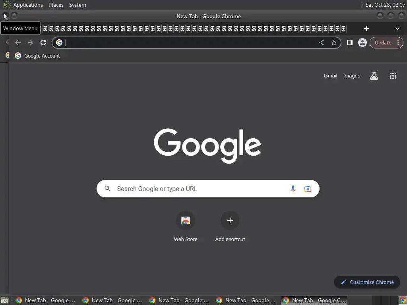Start voice search with microphone icon

[293, 189]
